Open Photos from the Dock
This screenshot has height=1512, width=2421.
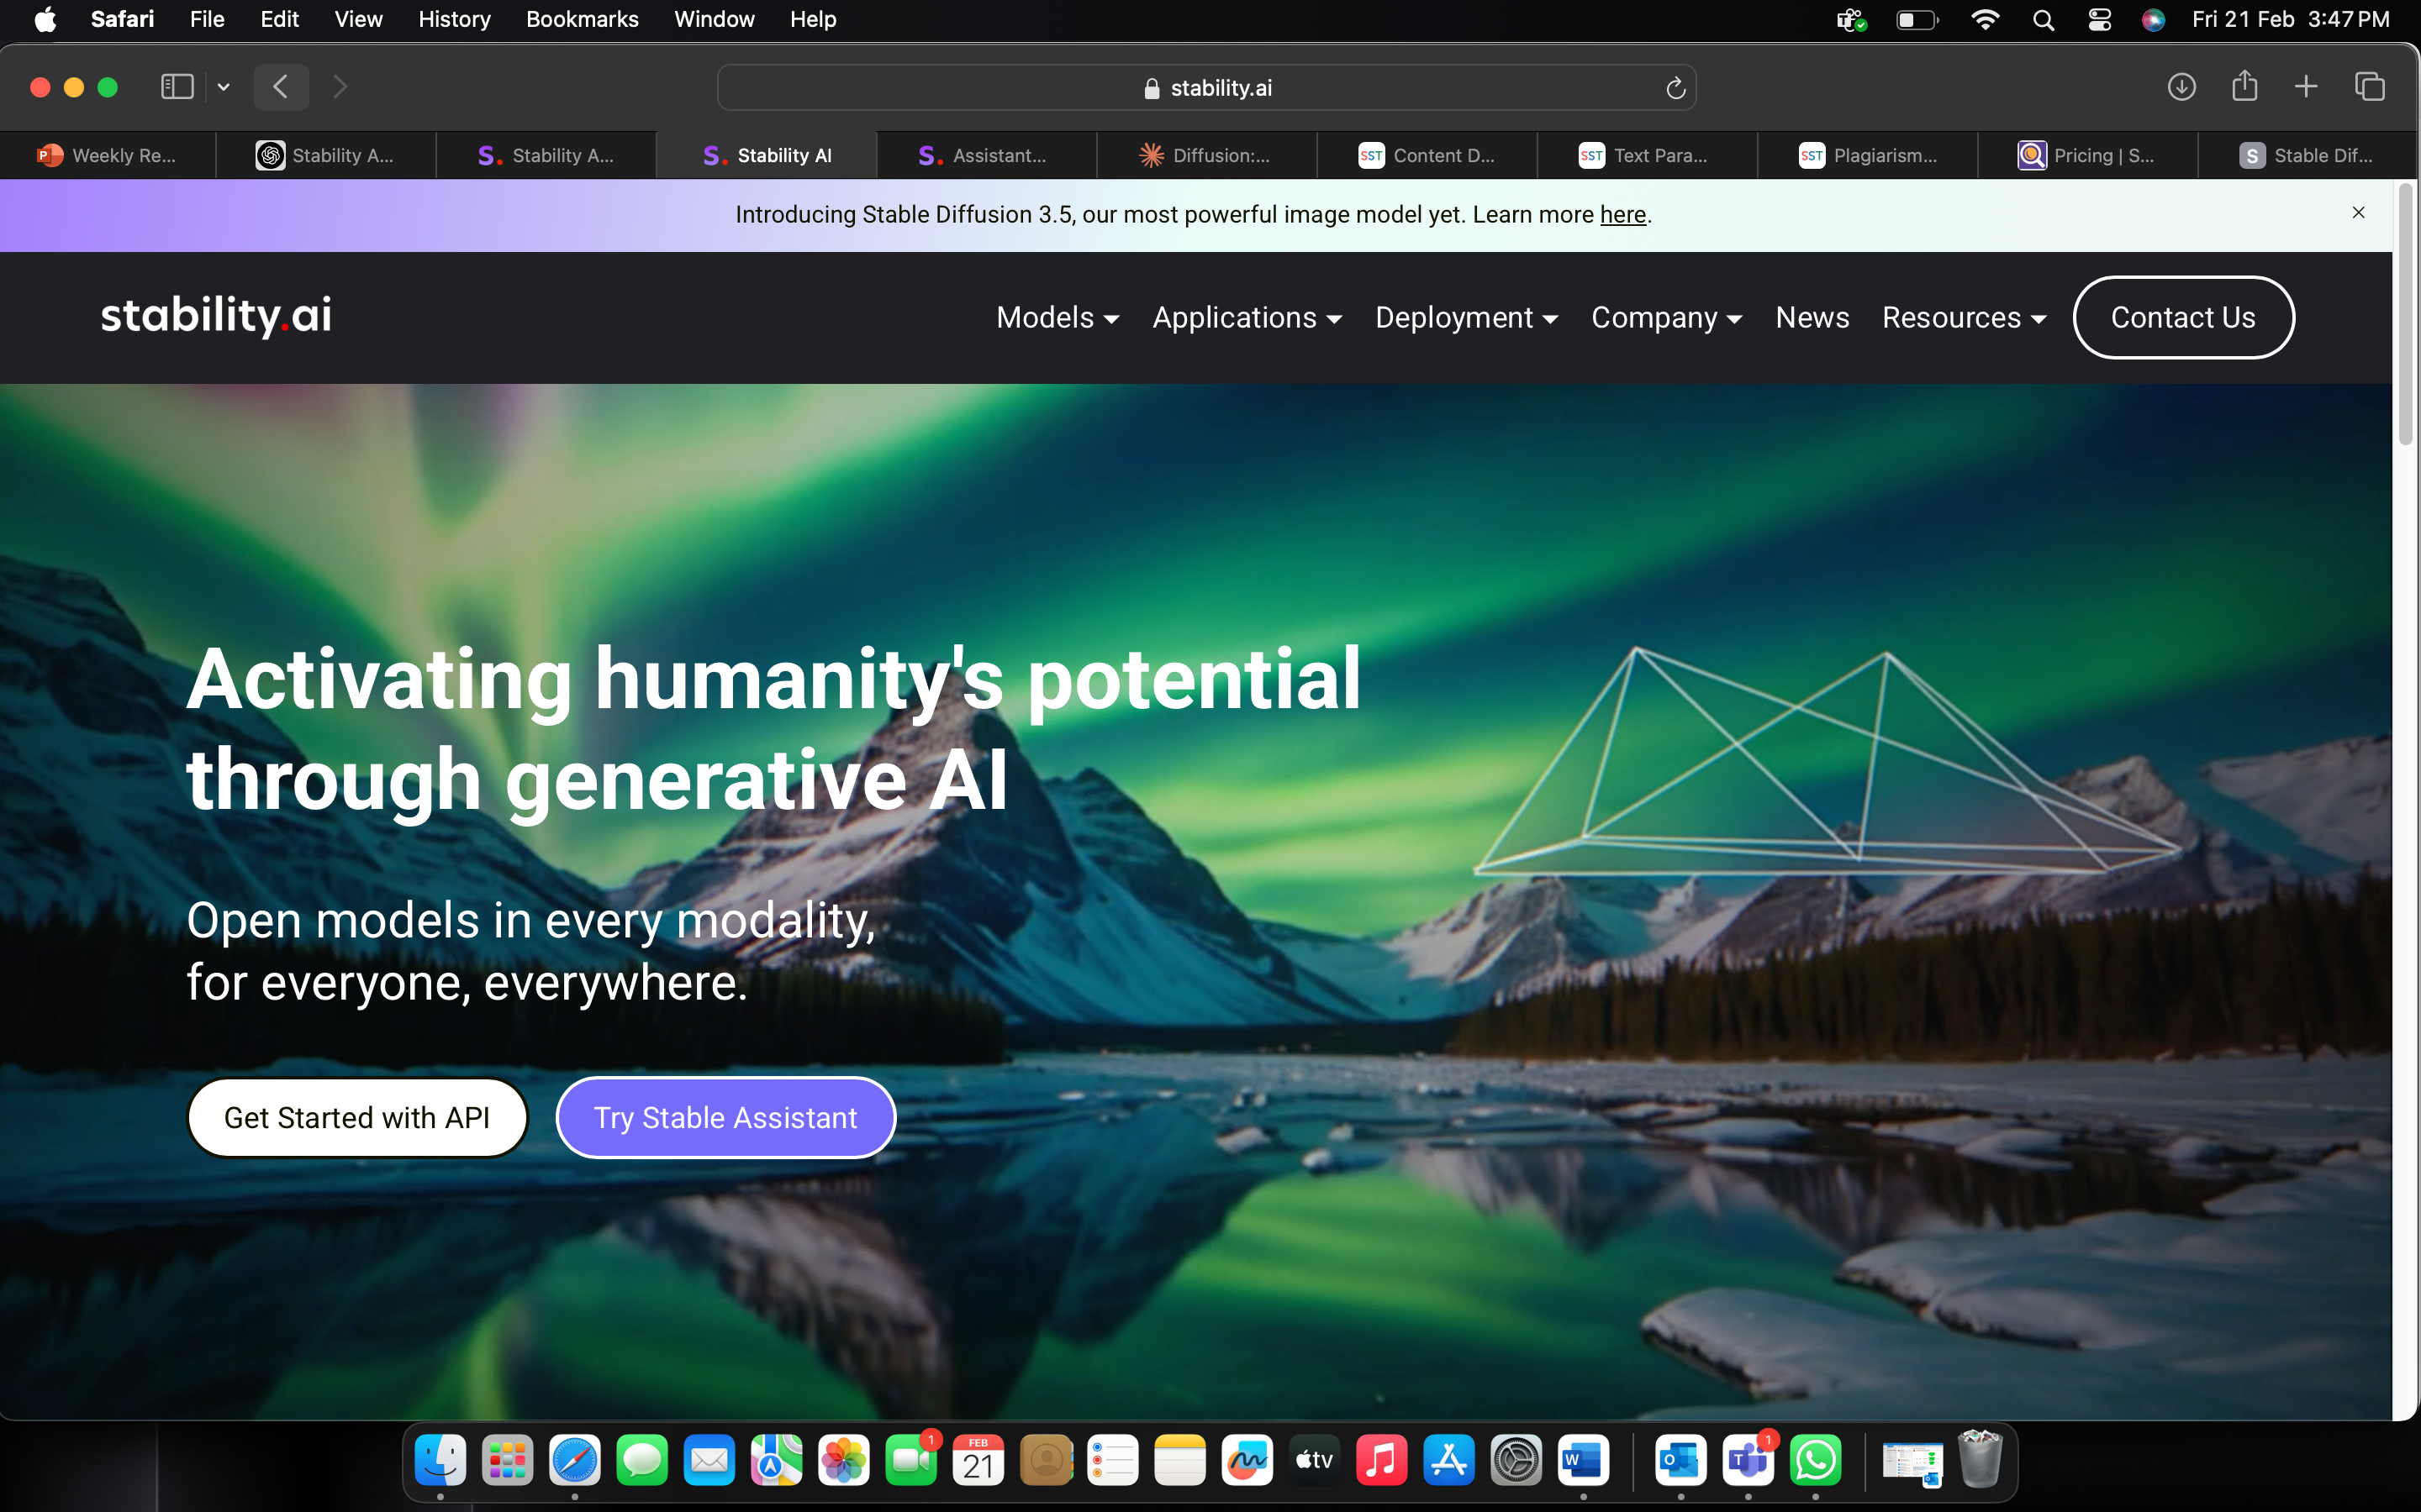point(843,1461)
